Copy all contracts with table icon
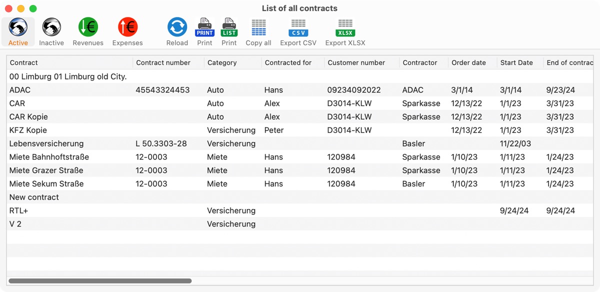This screenshot has height=292, width=600. (x=258, y=27)
